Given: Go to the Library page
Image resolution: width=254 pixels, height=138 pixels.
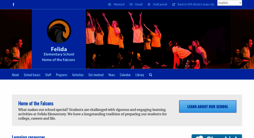Looking at the screenshot, I should tap(140, 75).
